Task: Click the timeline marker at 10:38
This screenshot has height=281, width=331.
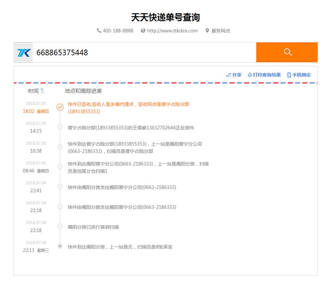Action: point(60,147)
